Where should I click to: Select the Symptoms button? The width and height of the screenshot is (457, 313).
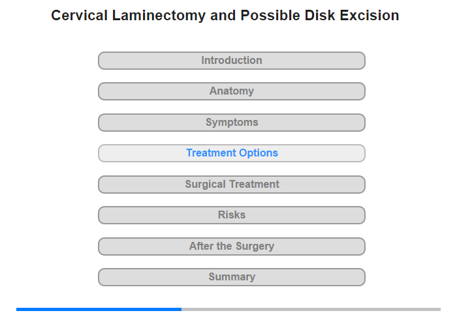[x=231, y=123]
